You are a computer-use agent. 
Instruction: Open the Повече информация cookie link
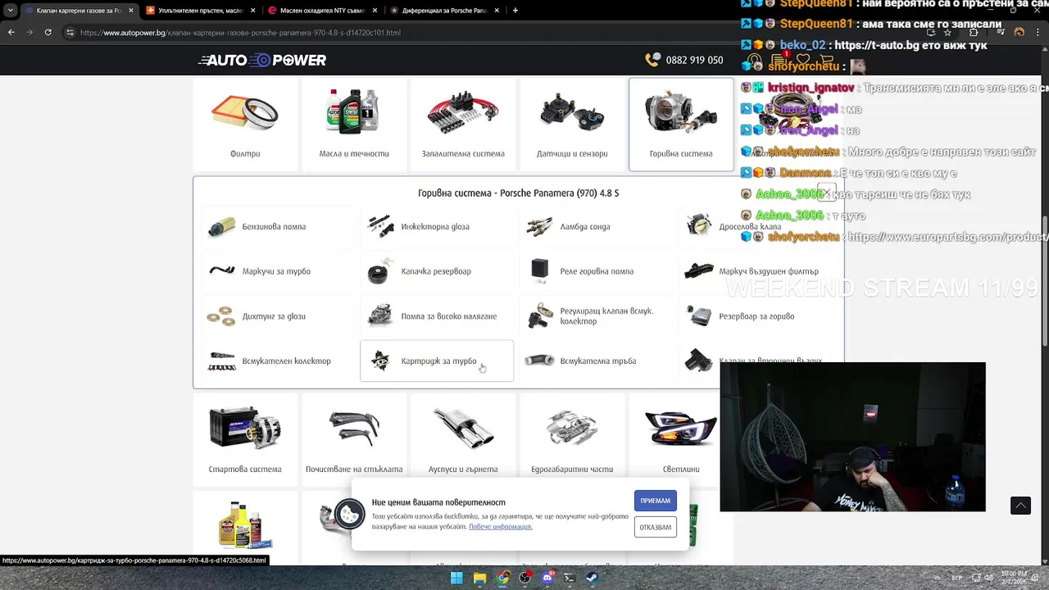[501, 527]
